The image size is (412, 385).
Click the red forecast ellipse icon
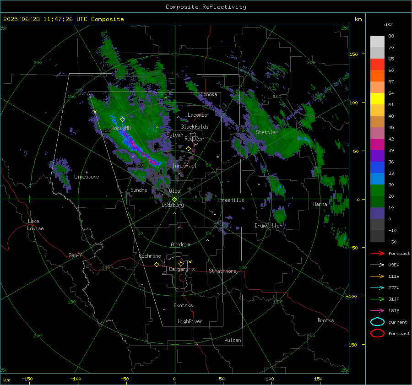[377, 333]
